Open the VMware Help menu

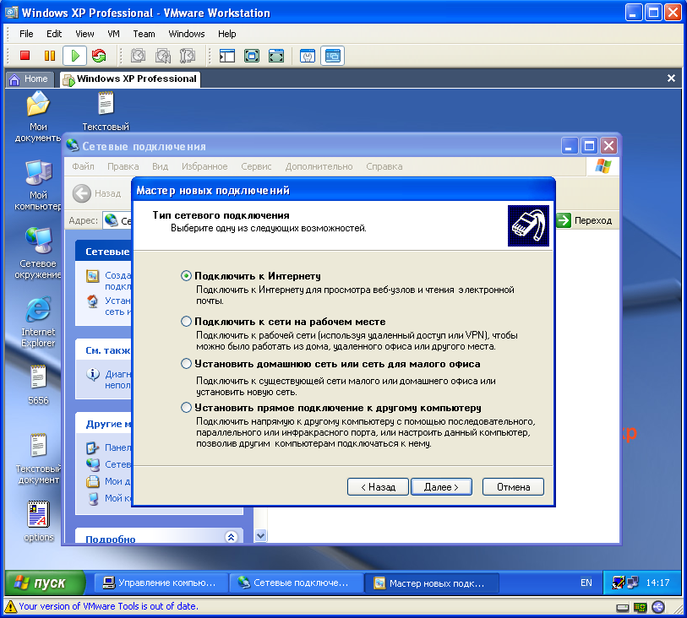(227, 34)
